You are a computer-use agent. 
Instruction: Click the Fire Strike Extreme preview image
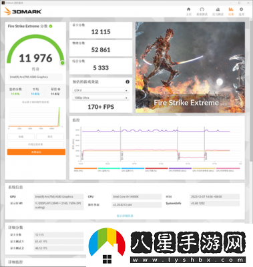tap(190, 67)
